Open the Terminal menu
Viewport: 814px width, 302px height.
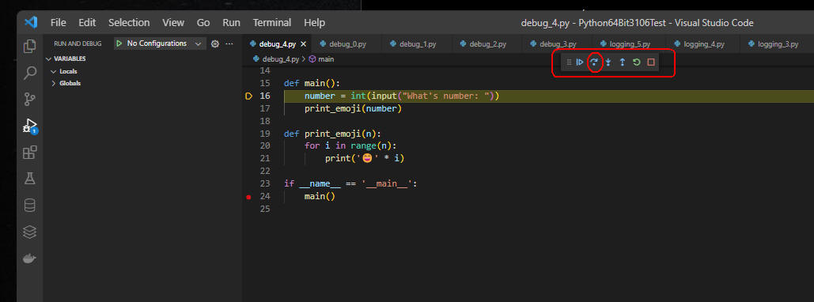272,22
